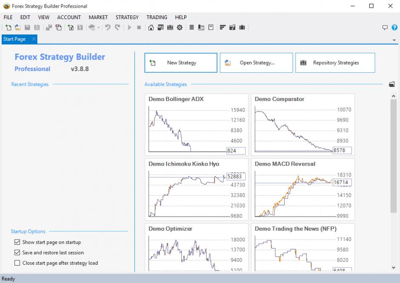Viewport: 400px width, 283px height.
Task: Click the Ready status bar text
Action: click(x=9, y=279)
